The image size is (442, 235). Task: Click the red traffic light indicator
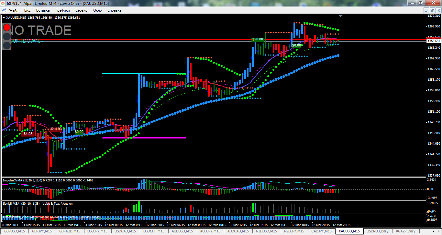pyautogui.click(x=7, y=27)
